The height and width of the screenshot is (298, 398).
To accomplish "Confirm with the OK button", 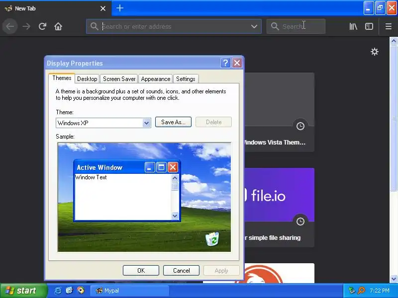I will (x=141, y=270).
